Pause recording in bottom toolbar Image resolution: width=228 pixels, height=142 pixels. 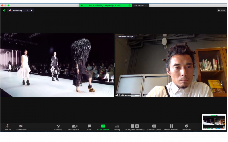pos(133,126)
